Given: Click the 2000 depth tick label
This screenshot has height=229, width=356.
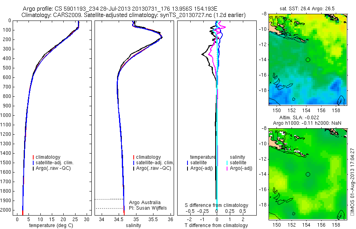Looking at the screenshot, I should (6, 210).
